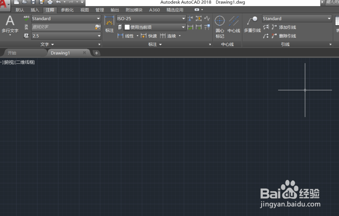Click the find text magnifier icon
This screenshot has height=216, width=339.
coord(98,27)
